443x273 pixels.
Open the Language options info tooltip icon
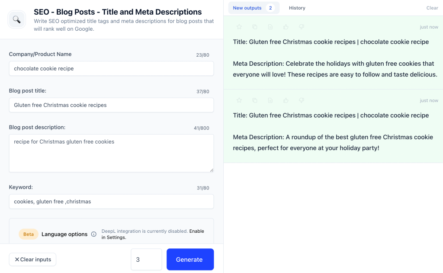point(94,234)
